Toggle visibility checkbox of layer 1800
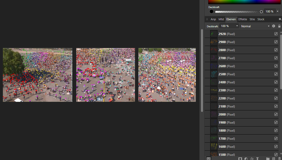The width and height of the screenshot is (282, 160). pyautogui.click(x=276, y=130)
